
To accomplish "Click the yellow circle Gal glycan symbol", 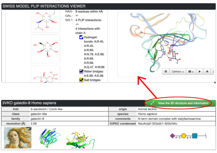I will [x=184, y=136].
